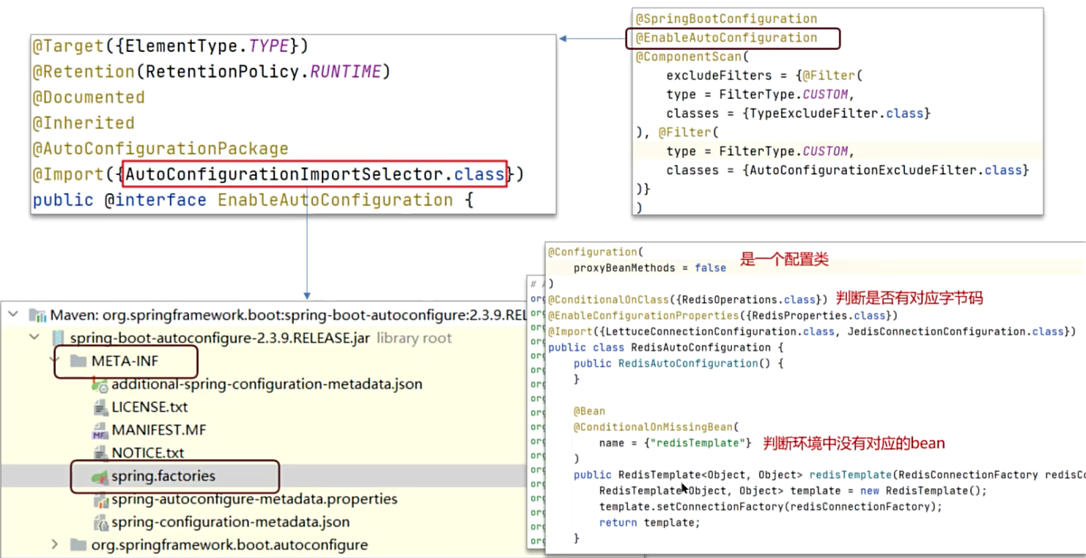
Task: Click the Maven library chart icon
Action: 37,315
